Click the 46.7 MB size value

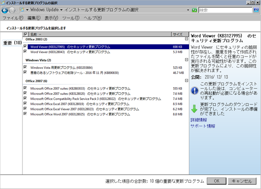(178, 73)
